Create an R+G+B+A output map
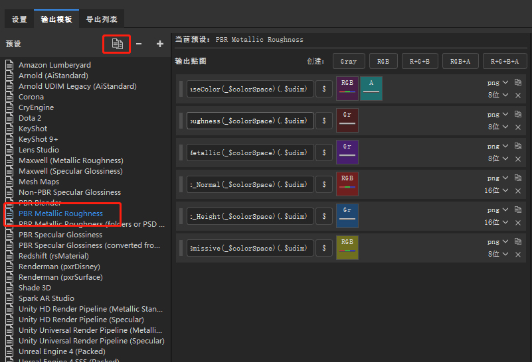This screenshot has width=532, height=362. (x=505, y=61)
